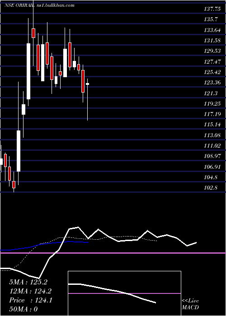
Task: Select the 127.47 price axis label
Action: pos(212,61)
